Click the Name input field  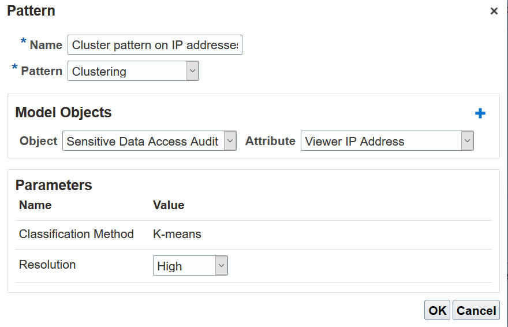(x=155, y=45)
